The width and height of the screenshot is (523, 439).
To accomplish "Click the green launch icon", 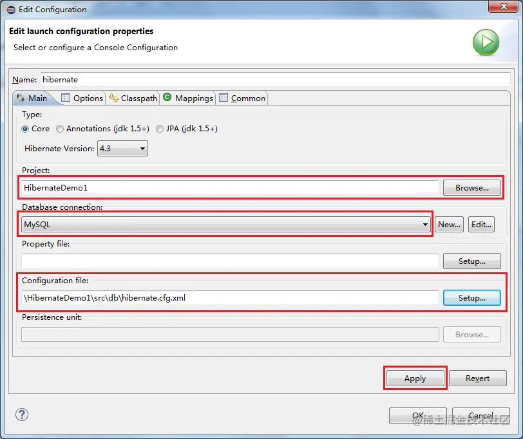I will [x=486, y=42].
